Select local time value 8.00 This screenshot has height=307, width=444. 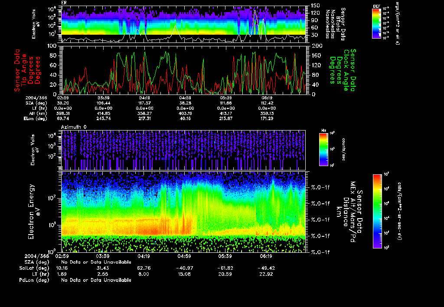(144, 274)
